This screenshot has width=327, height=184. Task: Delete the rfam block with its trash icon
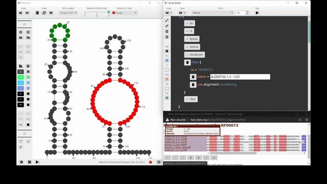(188, 62)
